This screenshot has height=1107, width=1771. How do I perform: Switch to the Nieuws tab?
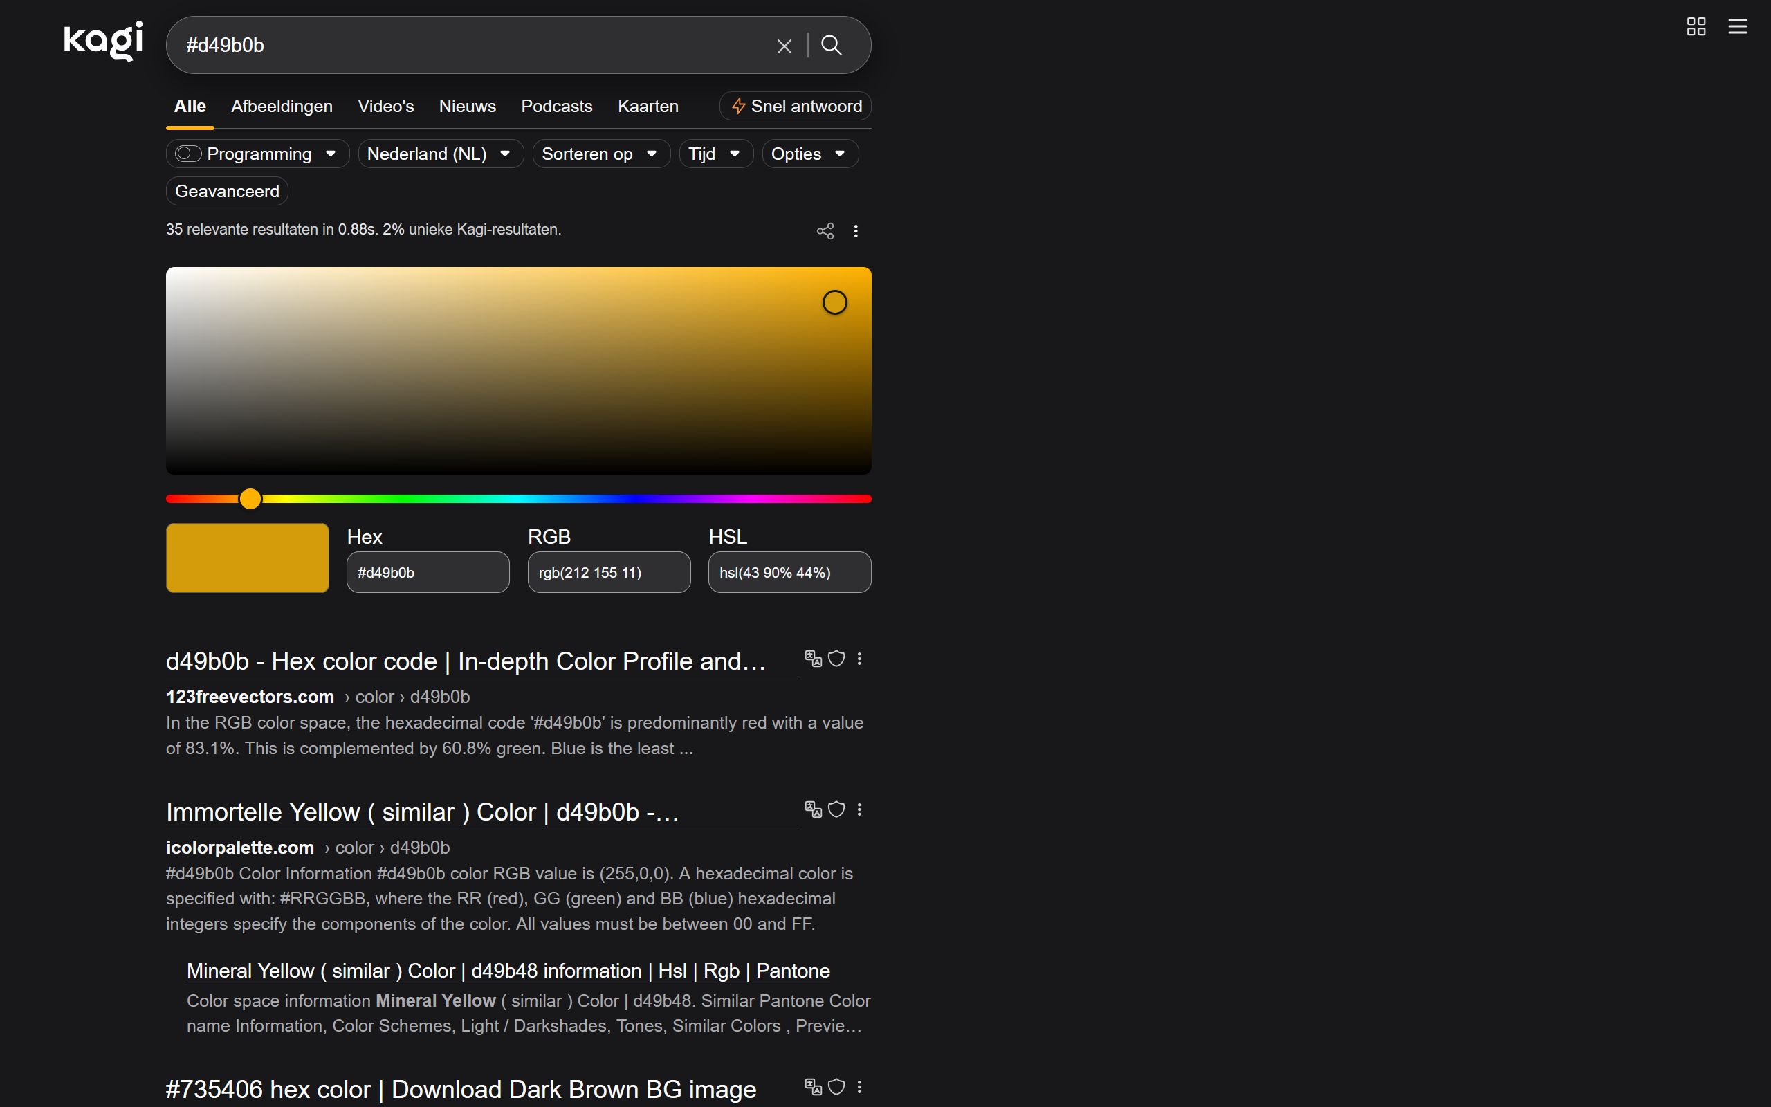pyautogui.click(x=467, y=106)
